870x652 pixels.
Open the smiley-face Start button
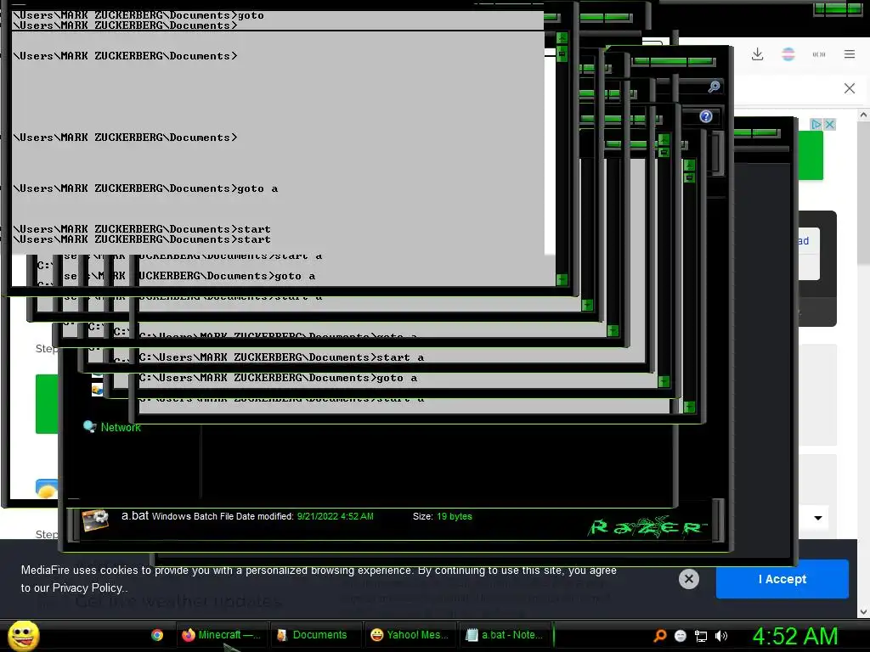23,635
